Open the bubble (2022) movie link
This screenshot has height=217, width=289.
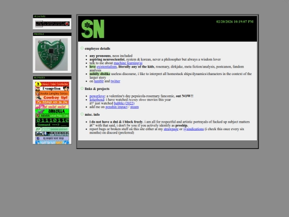[x=124, y=103]
